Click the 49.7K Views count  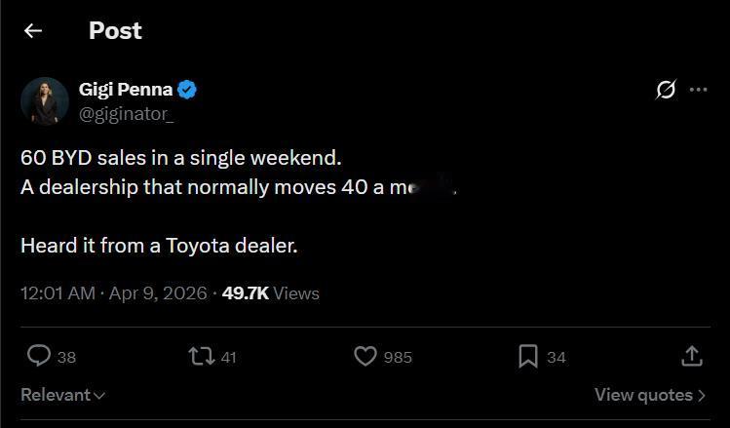point(271,292)
